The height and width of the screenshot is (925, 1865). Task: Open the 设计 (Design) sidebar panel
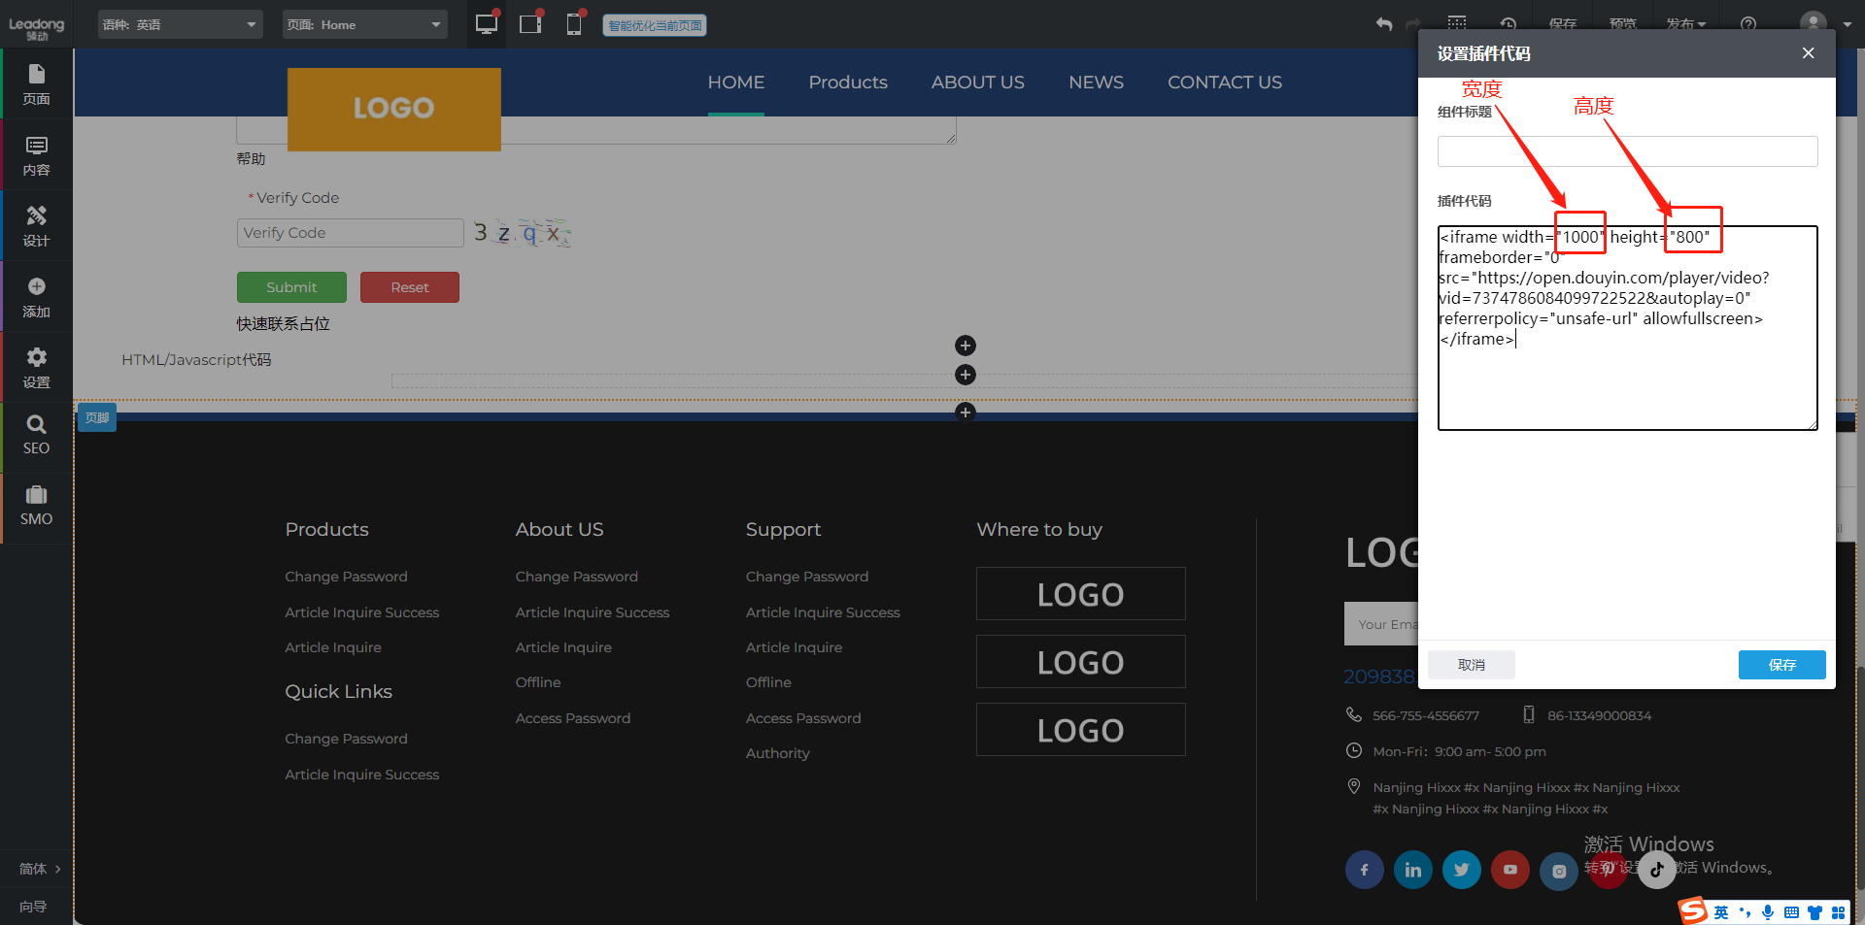[x=36, y=226]
